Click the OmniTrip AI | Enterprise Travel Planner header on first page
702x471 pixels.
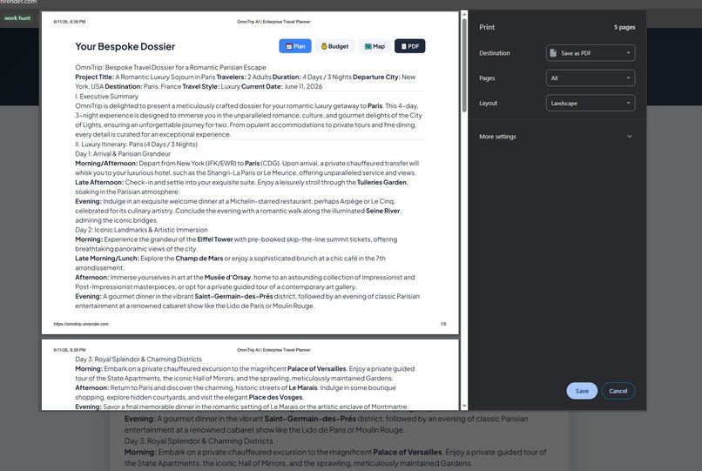click(x=273, y=22)
